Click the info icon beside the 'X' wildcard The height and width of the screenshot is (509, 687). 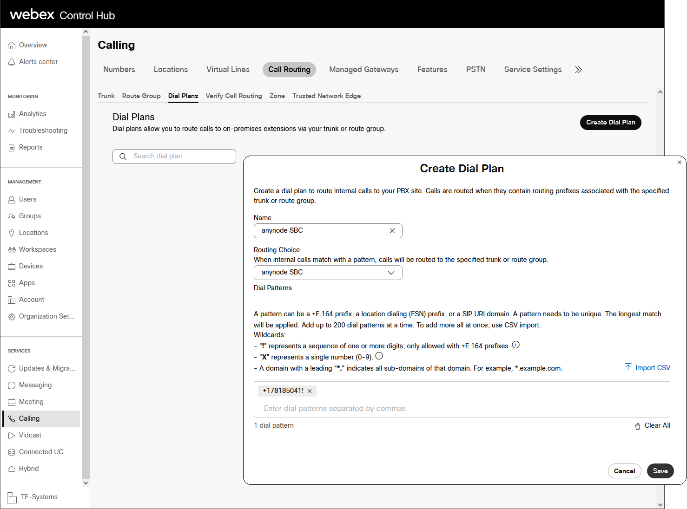[x=379, y=356]
